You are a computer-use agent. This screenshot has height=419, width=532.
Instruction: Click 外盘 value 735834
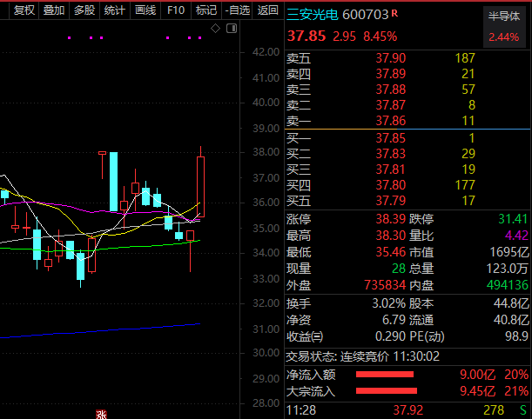coord(385,285)
